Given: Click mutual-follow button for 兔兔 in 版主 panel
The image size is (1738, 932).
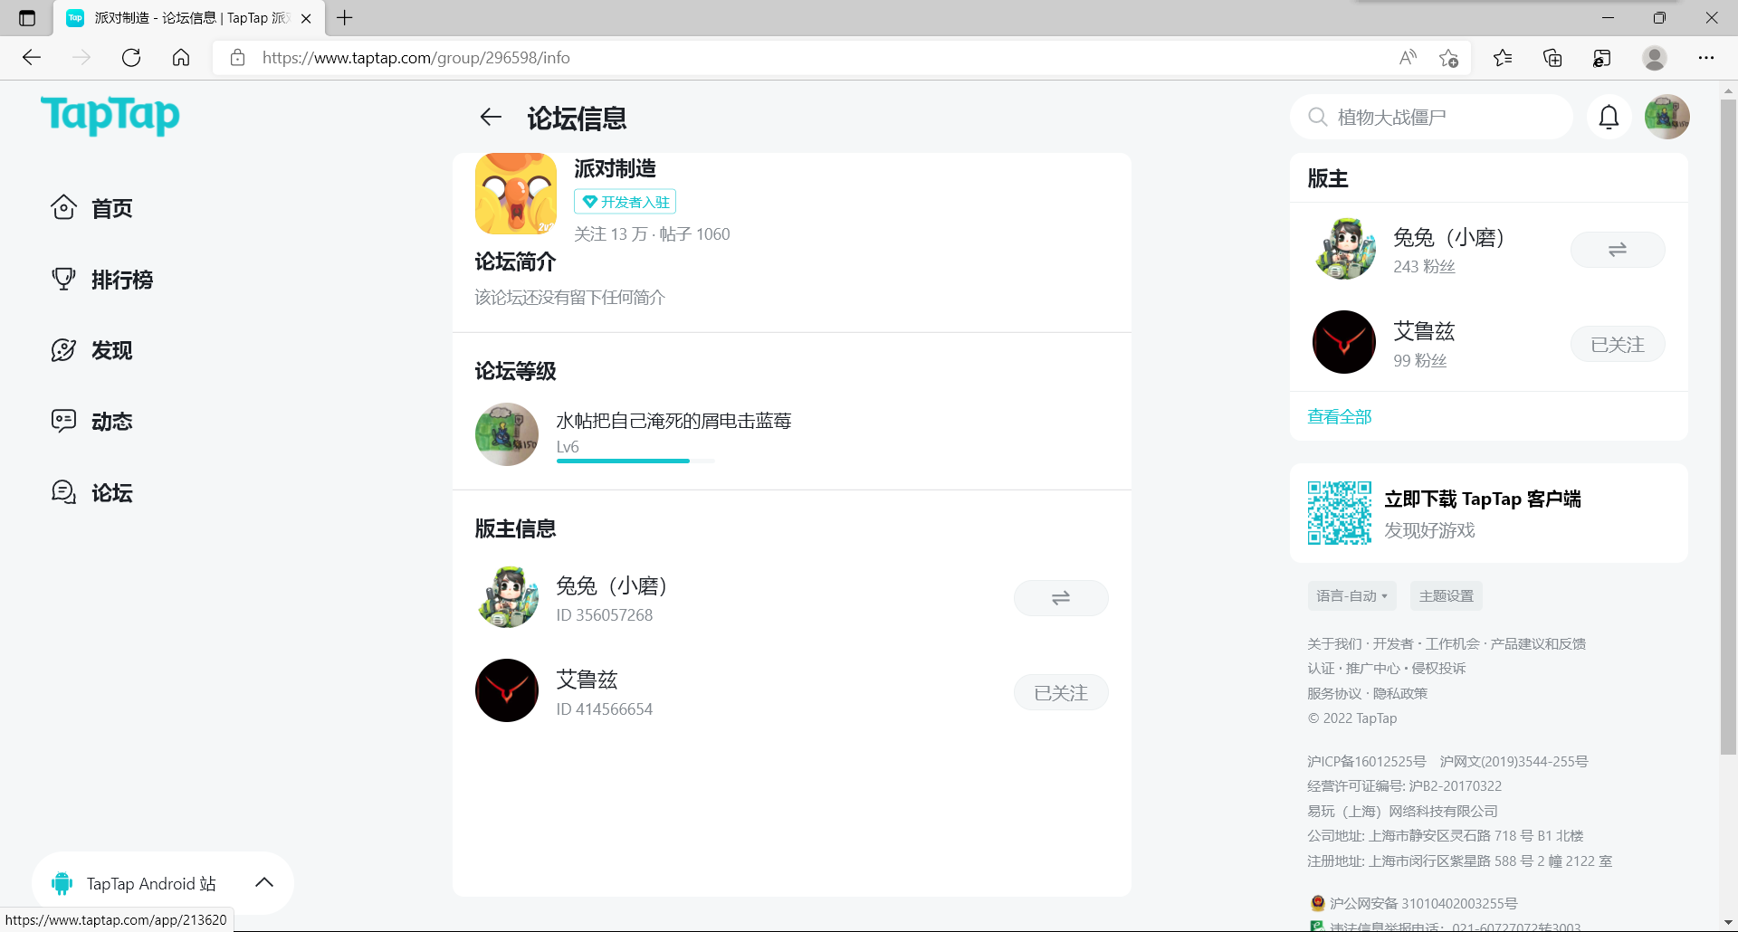Looking at the screenshot, I should coord(1618,250).
